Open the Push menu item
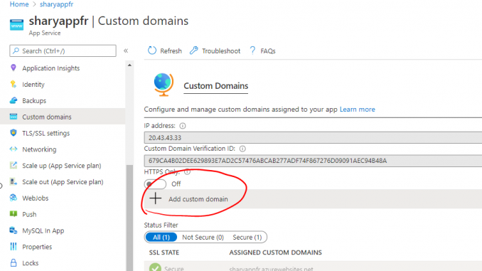 [x=29, y=214]
